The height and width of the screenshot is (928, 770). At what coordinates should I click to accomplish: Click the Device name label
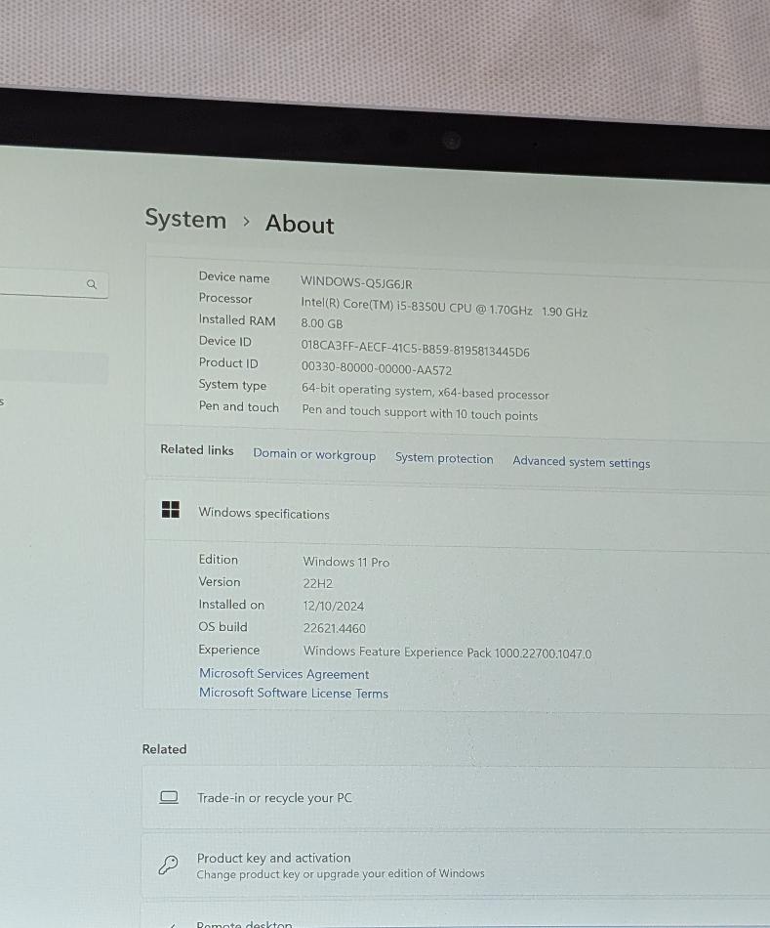tap(234, 277)
